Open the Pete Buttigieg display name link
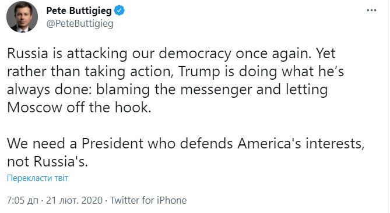 click(79, 11)
